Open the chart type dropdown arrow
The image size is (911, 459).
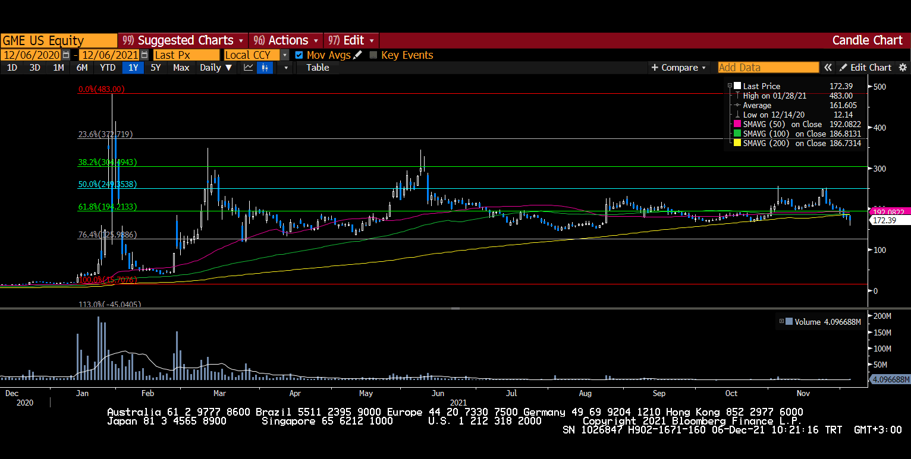point(285,68)
